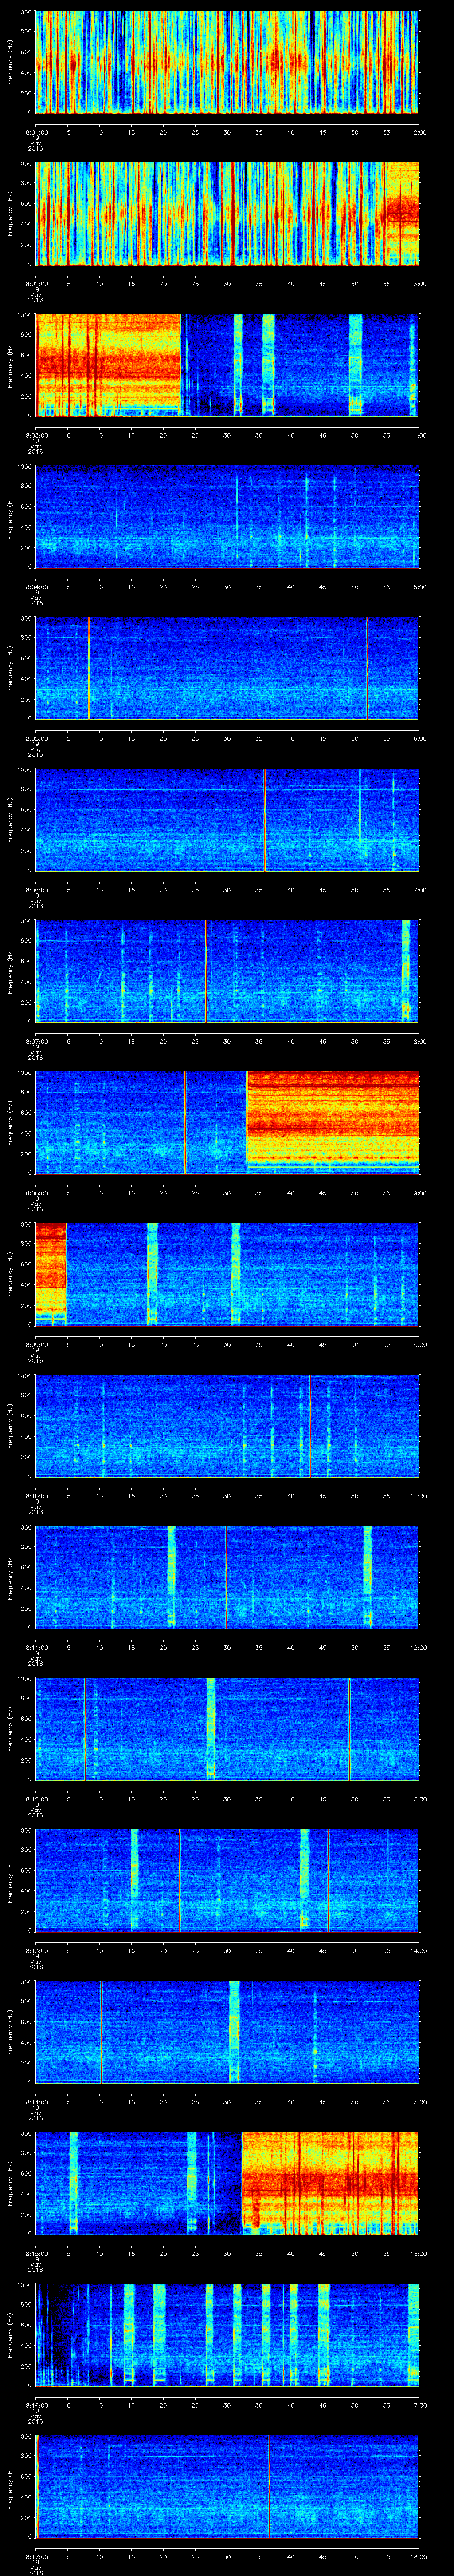Click the '8:04:00' start time label
The image size is (454, 2576).
pos(36,587)
